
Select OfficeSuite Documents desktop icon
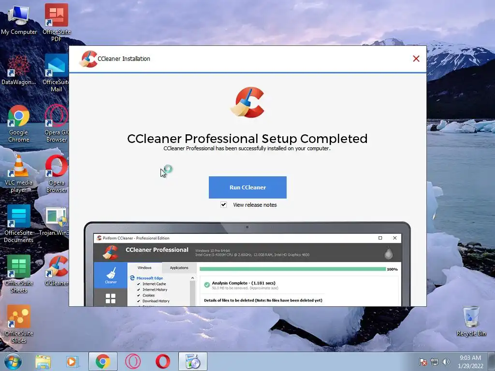pos(19,224)
